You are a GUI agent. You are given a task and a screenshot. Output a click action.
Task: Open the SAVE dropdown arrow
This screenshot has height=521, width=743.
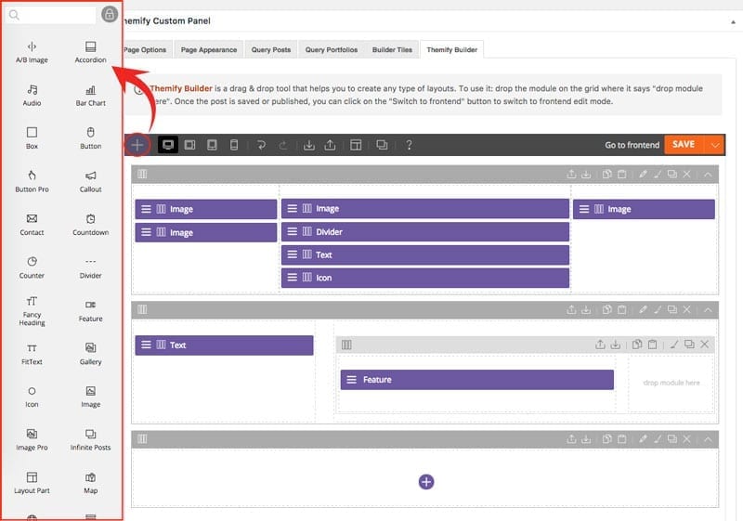point(714,145)
